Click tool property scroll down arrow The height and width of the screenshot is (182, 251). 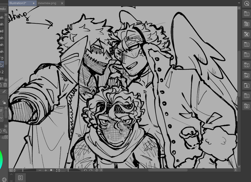[x=6, y=126]
